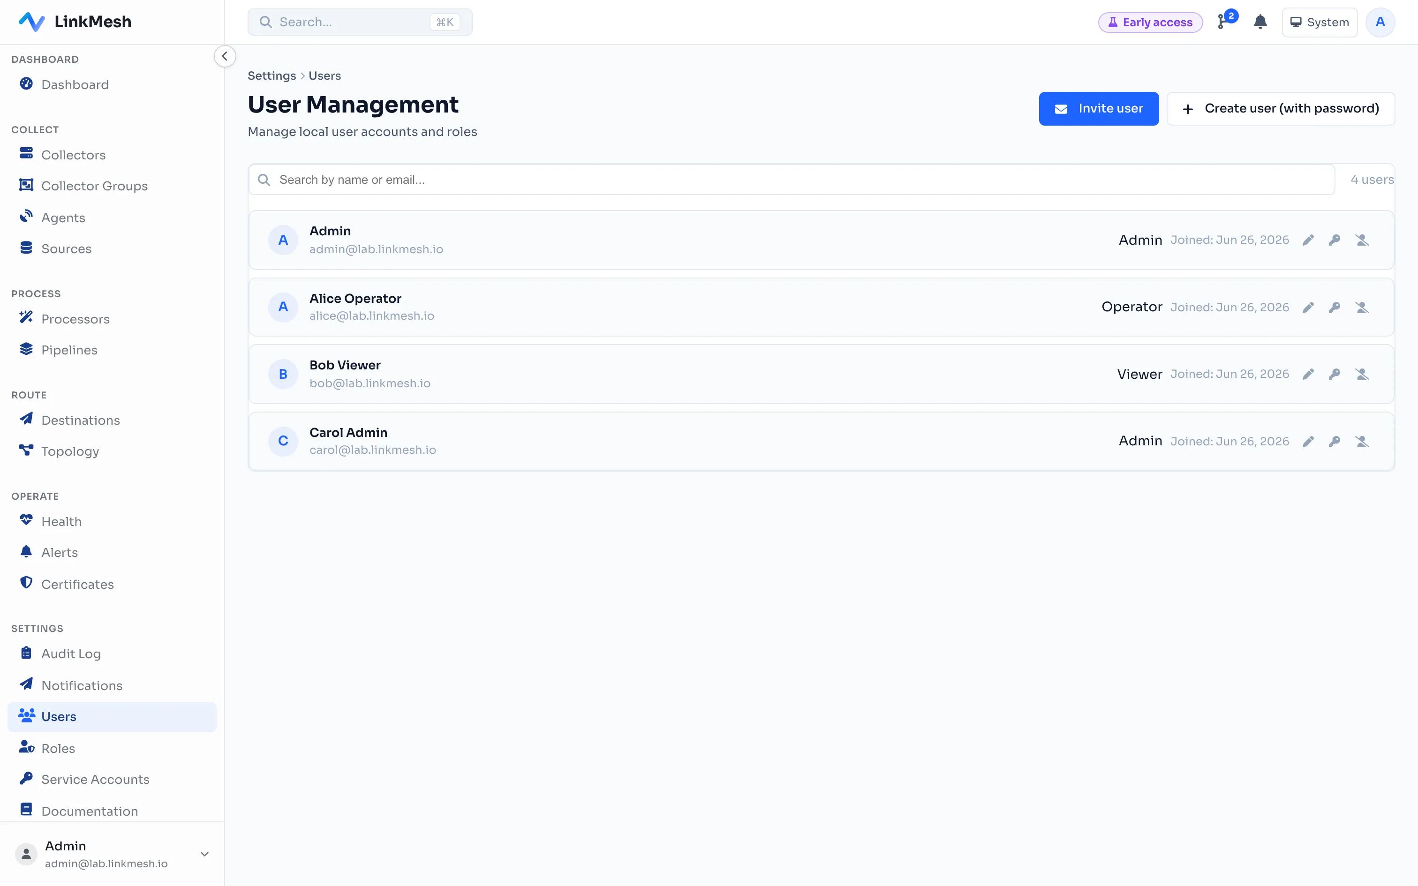Image resolution: width=1418 pixels, height=886 pixels.
Task: Reset password for Admin user via key icon
Action: click(1335, 240)
